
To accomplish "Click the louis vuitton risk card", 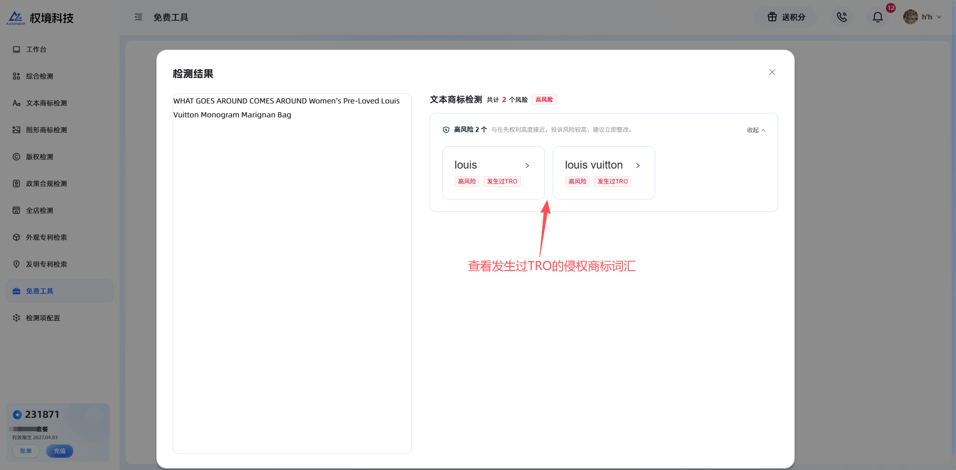I will coord(604,173).
